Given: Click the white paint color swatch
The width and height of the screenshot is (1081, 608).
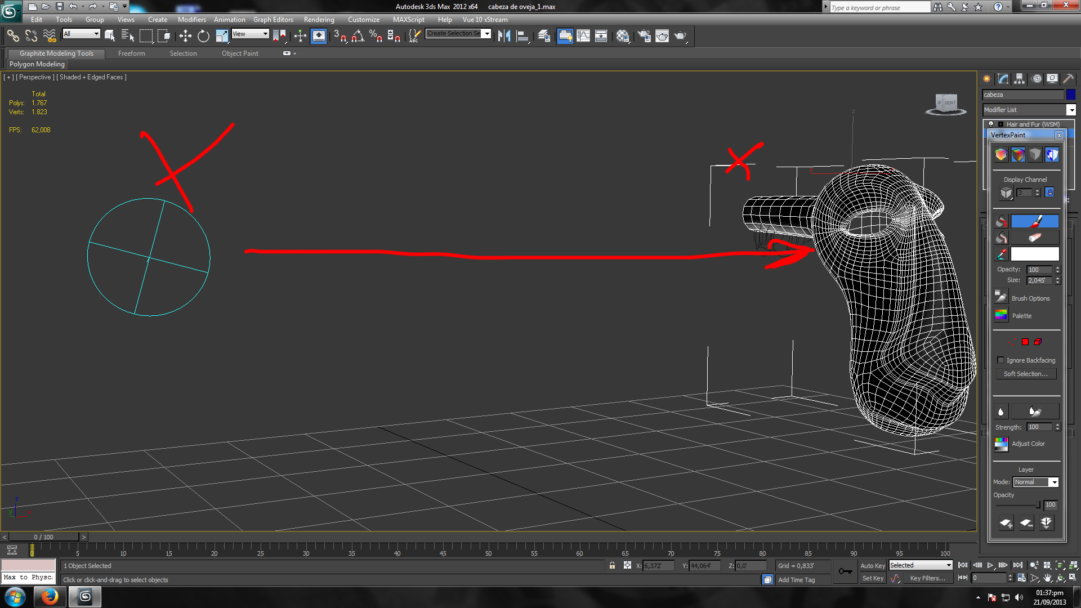Looking at the screenshot, I should click(1034, 254).
